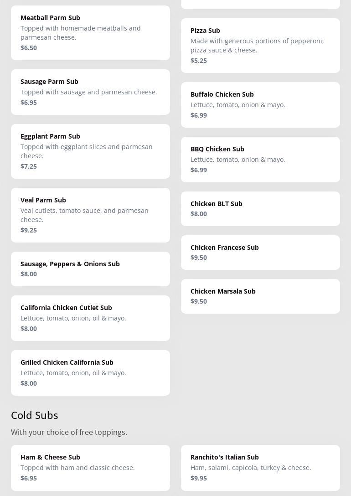Add Sausage, Peppers & Onions Sub

pyautogui.click(x=90, y=269)
